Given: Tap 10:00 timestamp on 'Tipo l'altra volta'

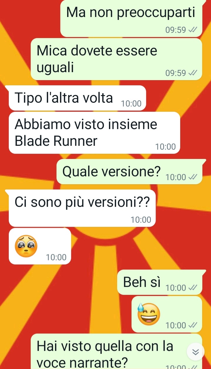Looking at the screenshot, I should pos(131,104).
